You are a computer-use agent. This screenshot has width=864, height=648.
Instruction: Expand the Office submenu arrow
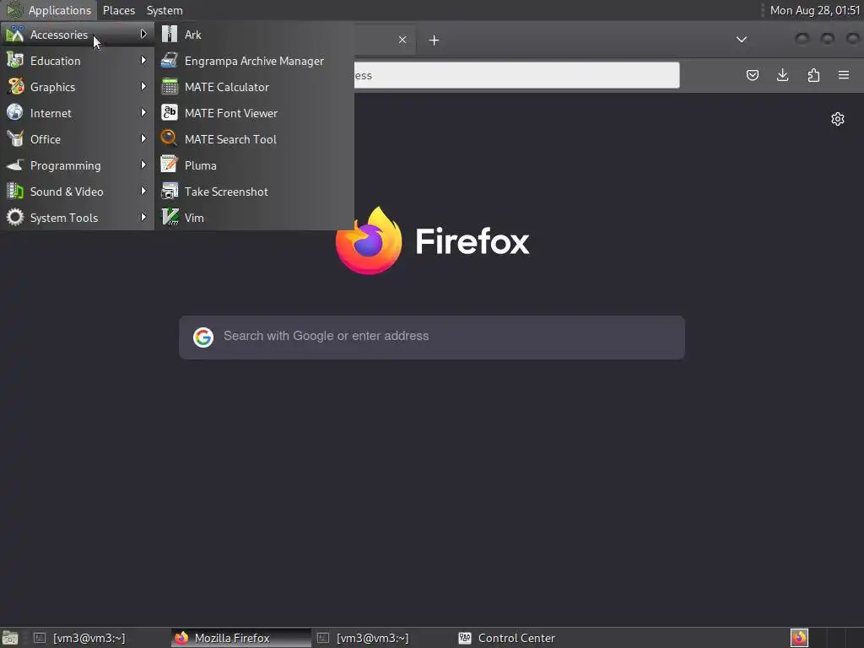143,138
